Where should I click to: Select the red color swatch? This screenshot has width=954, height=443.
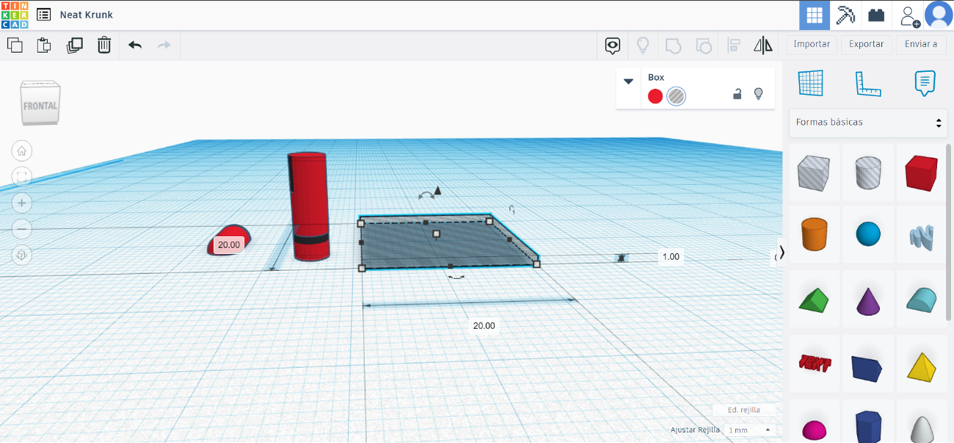[x=654, y=96]
